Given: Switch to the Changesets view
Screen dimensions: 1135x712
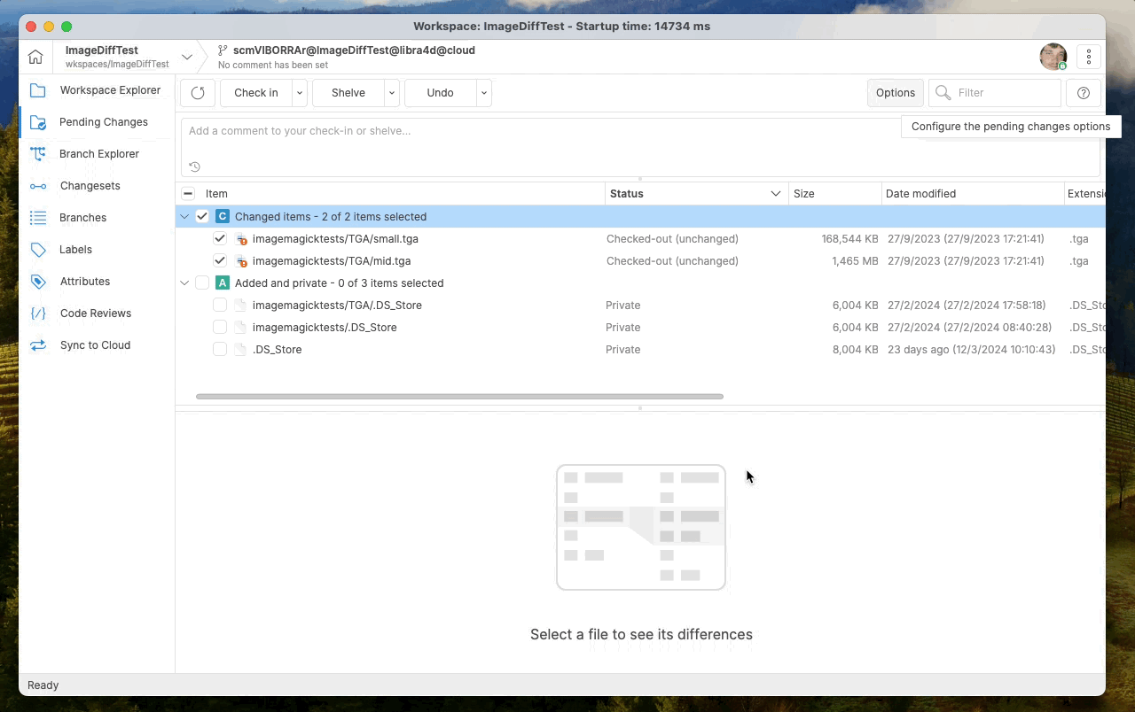Looking at the screenshot, I should pyautogui.click(x=89, y=185).
